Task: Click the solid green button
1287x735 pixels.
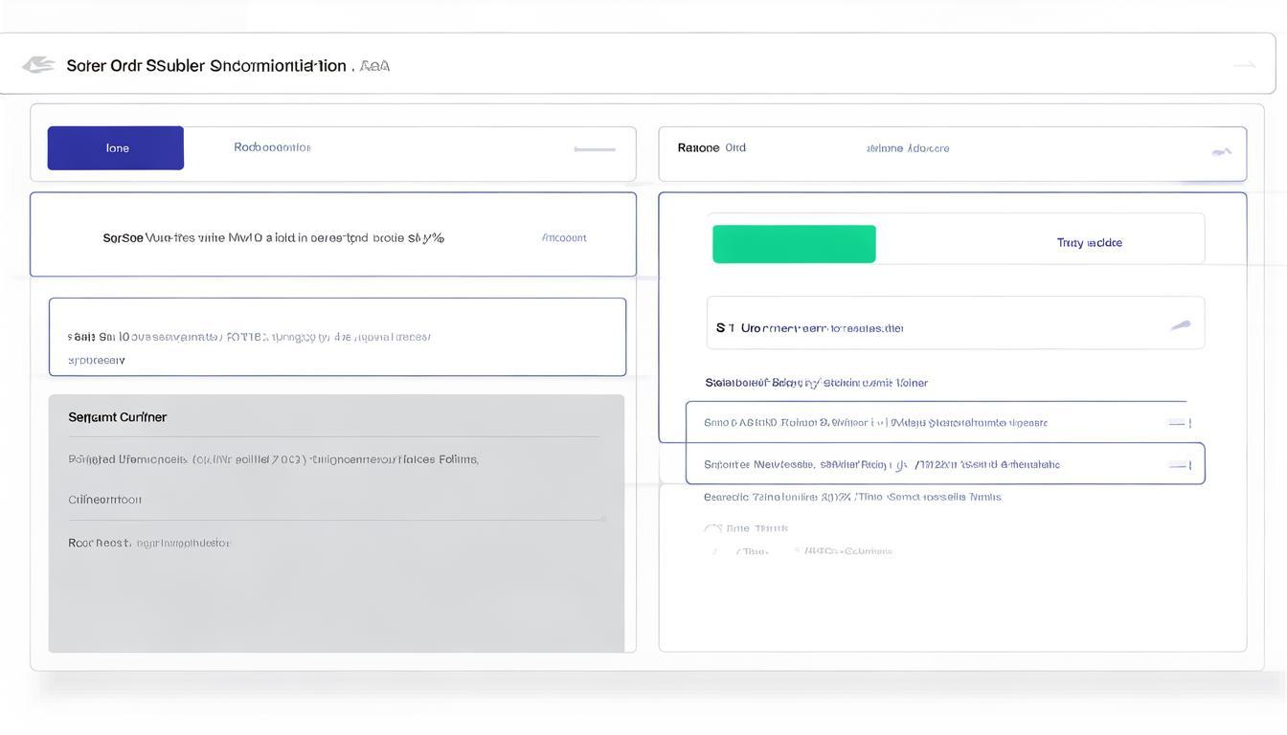Action: pos(794,244)
